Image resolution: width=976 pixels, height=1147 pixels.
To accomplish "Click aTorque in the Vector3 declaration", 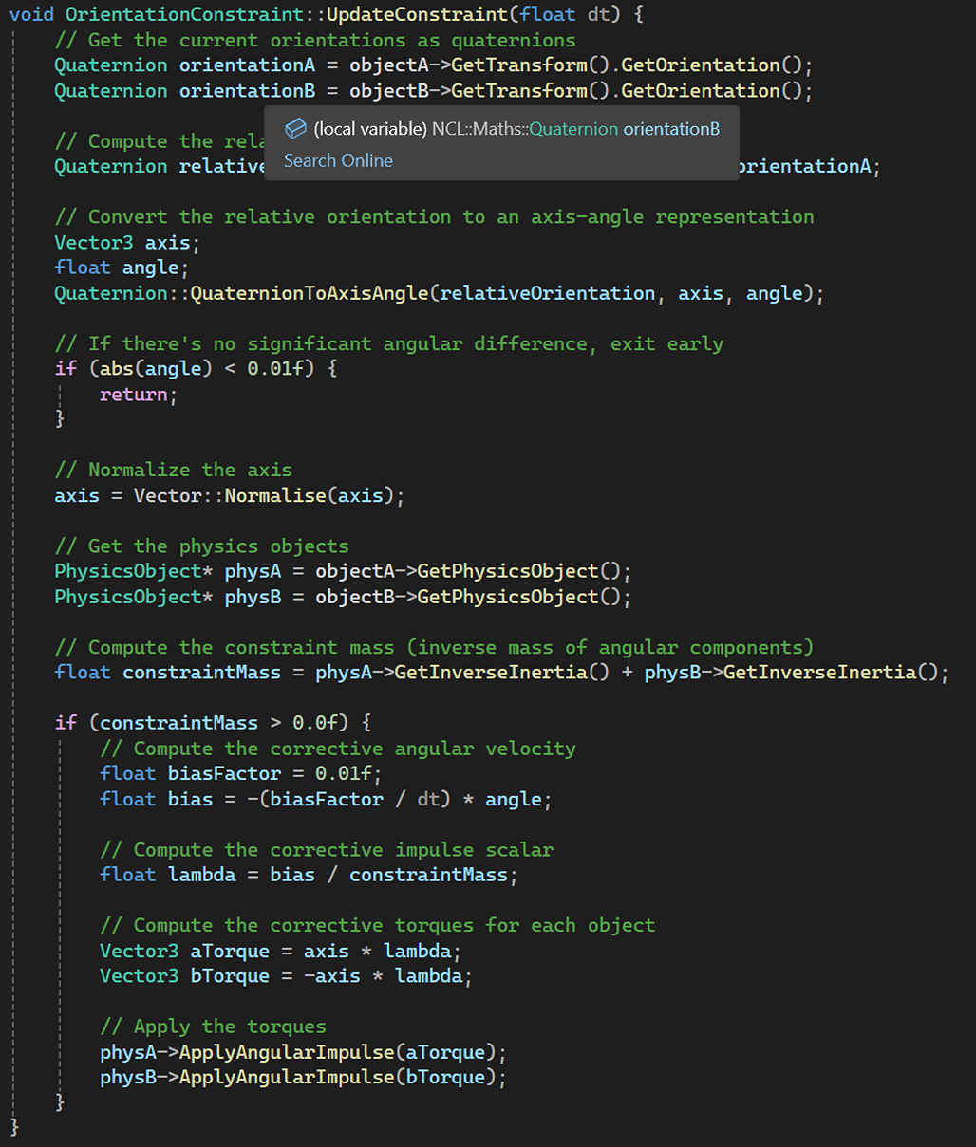I will [x=230, y=951].
